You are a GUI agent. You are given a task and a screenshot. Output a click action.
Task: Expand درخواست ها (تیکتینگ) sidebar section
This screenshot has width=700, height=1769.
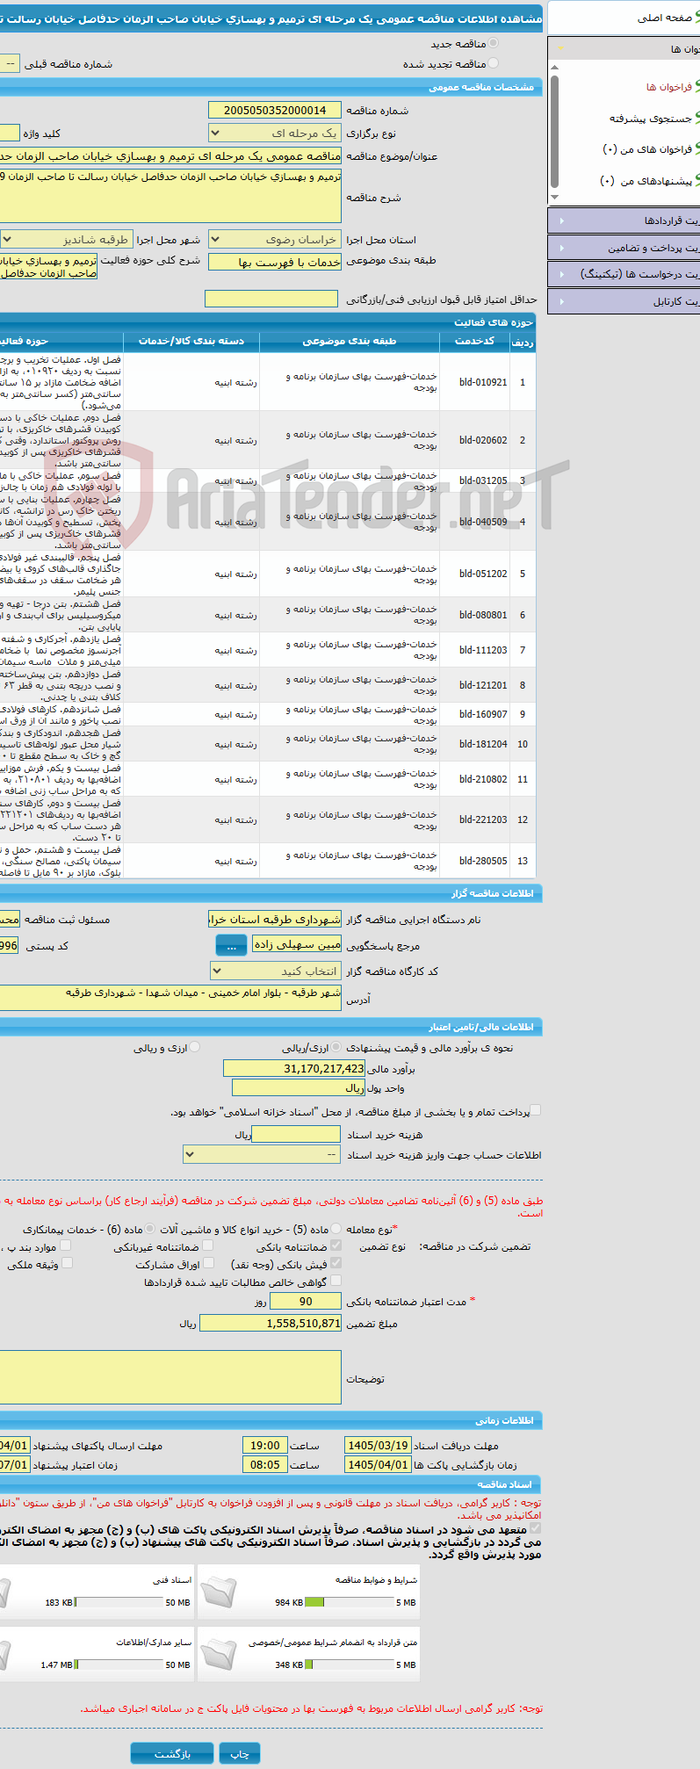624,274
